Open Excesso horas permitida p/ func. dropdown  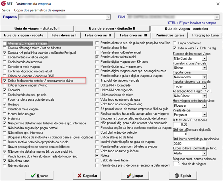(204, 153)
